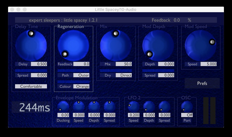Click the right output level meter
232x137 pixels.
click(x=213, y=110)
